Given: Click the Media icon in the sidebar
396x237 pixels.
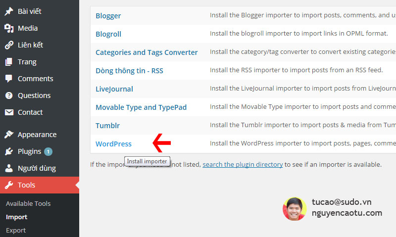Looking at the screenshot, I should tap(9, 28).
